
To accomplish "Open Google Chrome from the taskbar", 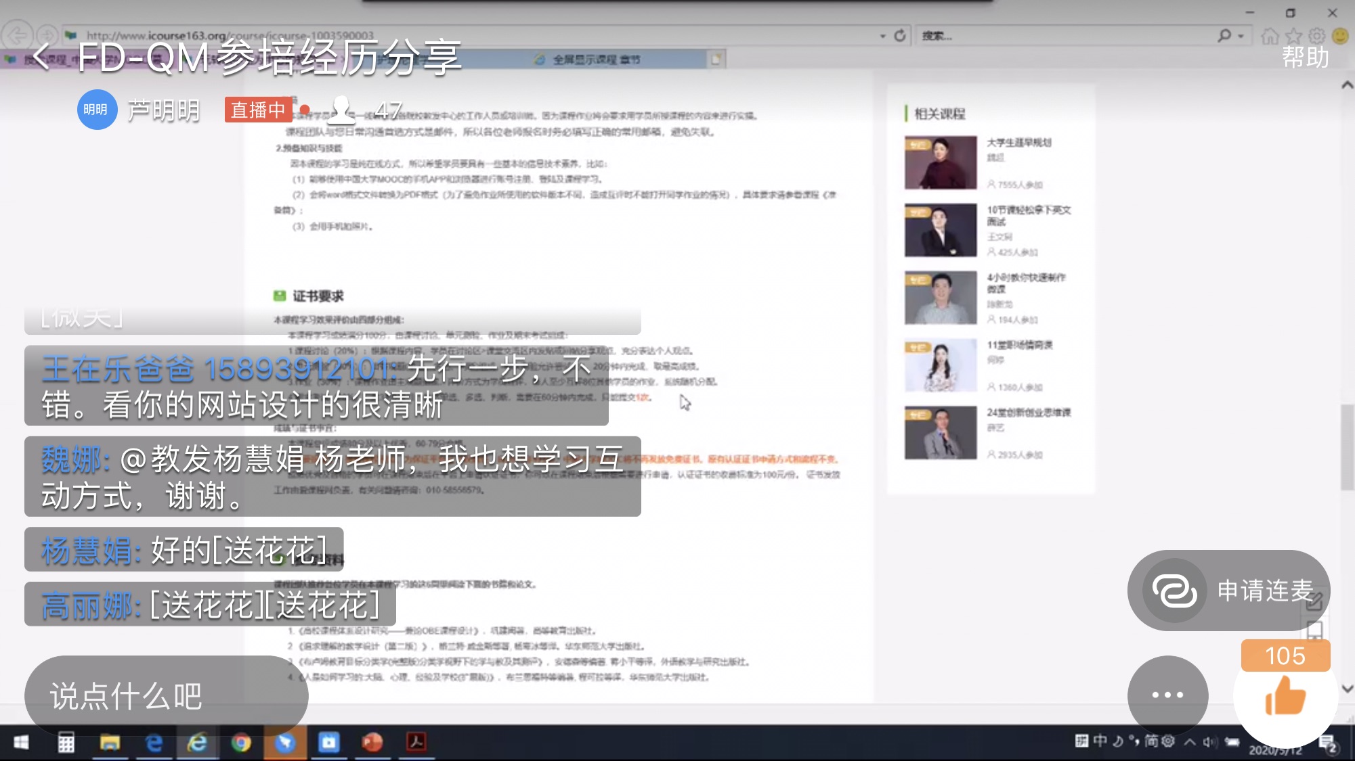I will [241, 743].
